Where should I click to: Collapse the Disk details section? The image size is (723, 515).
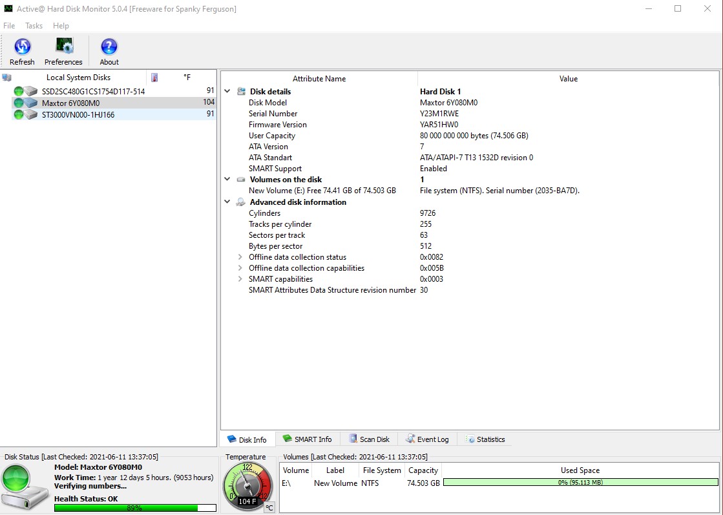227,91
